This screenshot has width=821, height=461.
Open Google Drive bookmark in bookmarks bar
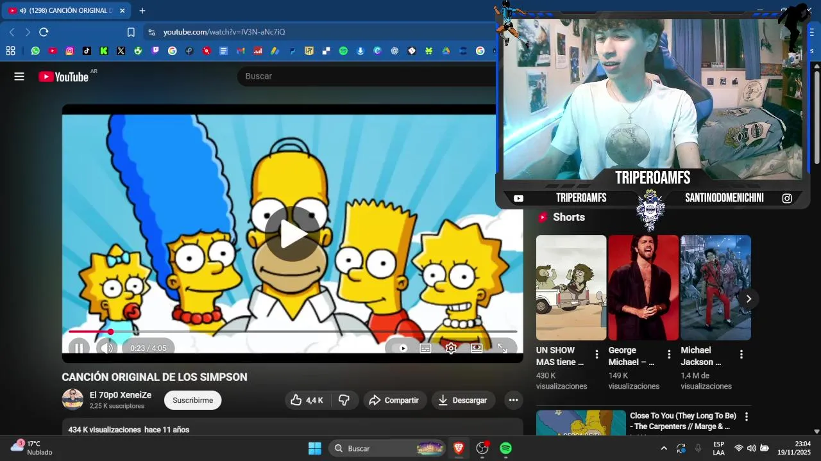(x=446, y=51)
